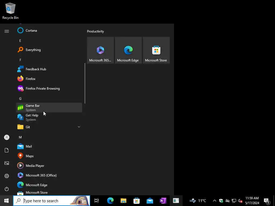Viewport: 275px width, 206px height.
Task: Launch Firefox from the Start menu list
Action: [x=49, y=79]
